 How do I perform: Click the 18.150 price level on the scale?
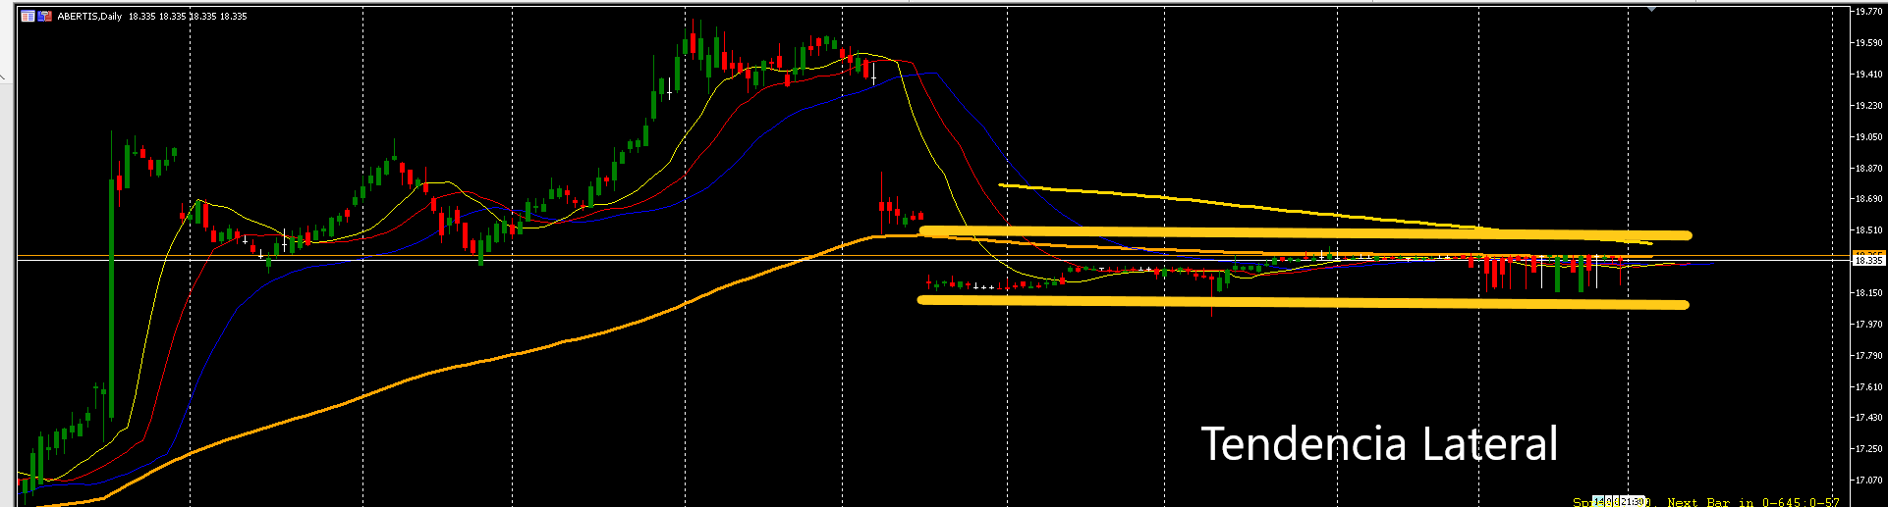(1867, 292)
